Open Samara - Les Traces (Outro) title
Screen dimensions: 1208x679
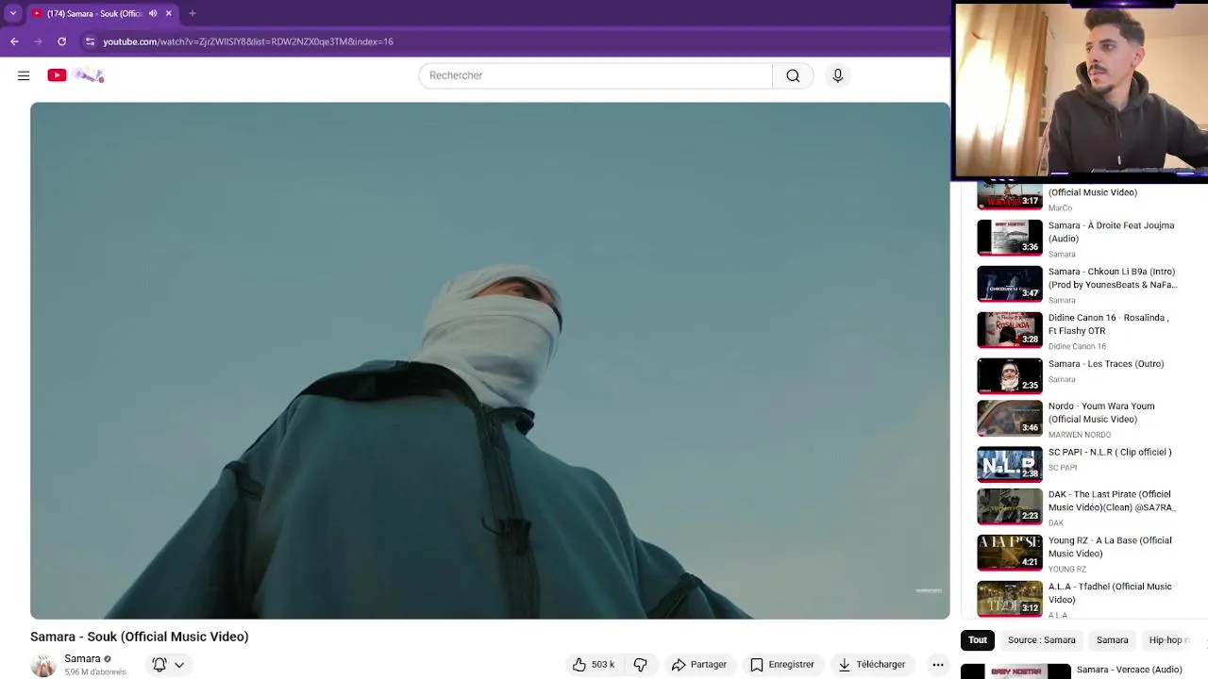click(x=1106, y=364)
